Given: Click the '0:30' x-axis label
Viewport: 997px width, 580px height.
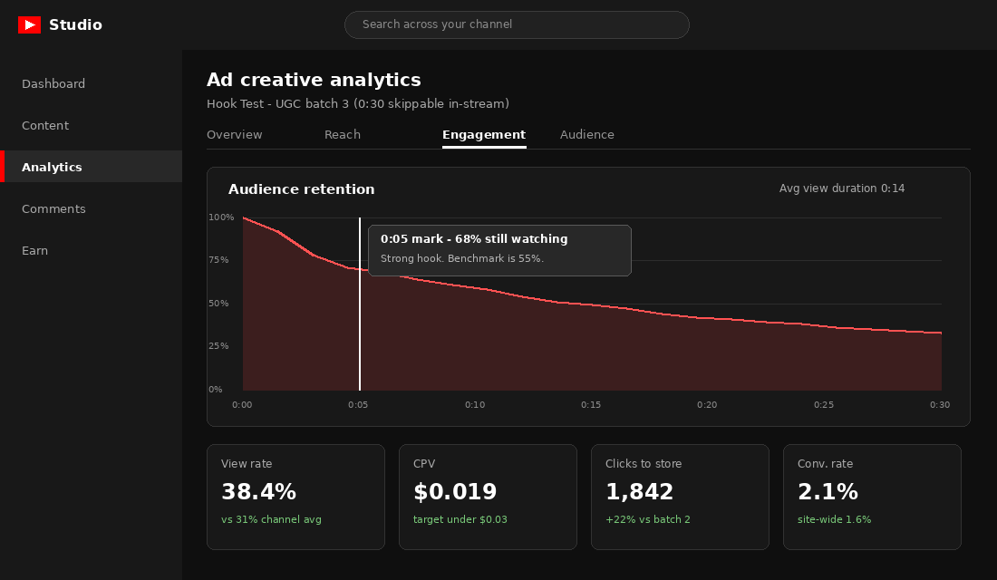Looking at the screenshot, I should pyautogui.click(x=940, y=404).
